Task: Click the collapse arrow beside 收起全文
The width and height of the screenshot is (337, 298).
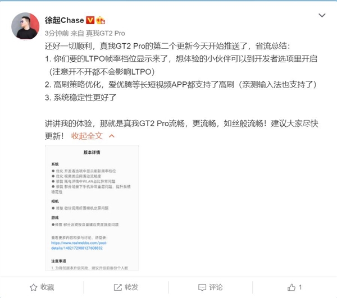Action: (x=112, y=136)
